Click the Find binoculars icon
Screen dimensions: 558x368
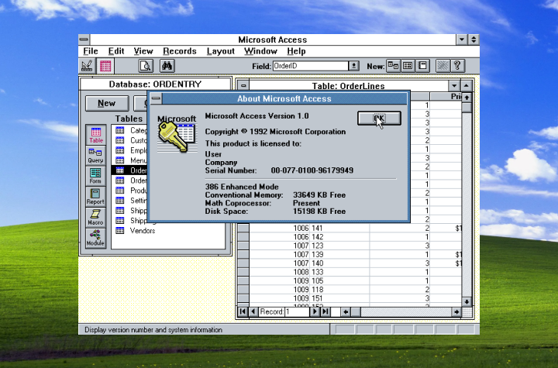pyautogui.click(x=167, y=66)
